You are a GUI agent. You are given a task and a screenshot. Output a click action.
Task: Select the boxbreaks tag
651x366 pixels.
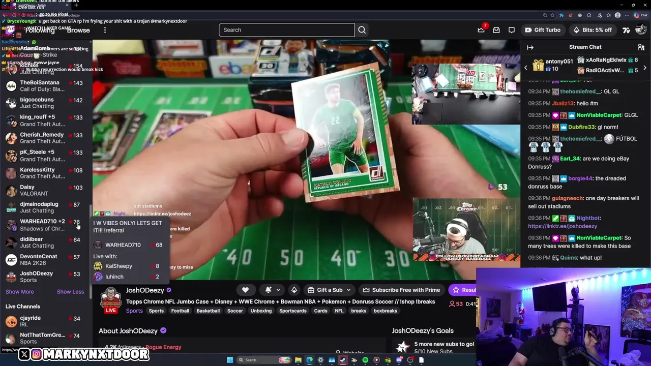(x=386, y=311)
